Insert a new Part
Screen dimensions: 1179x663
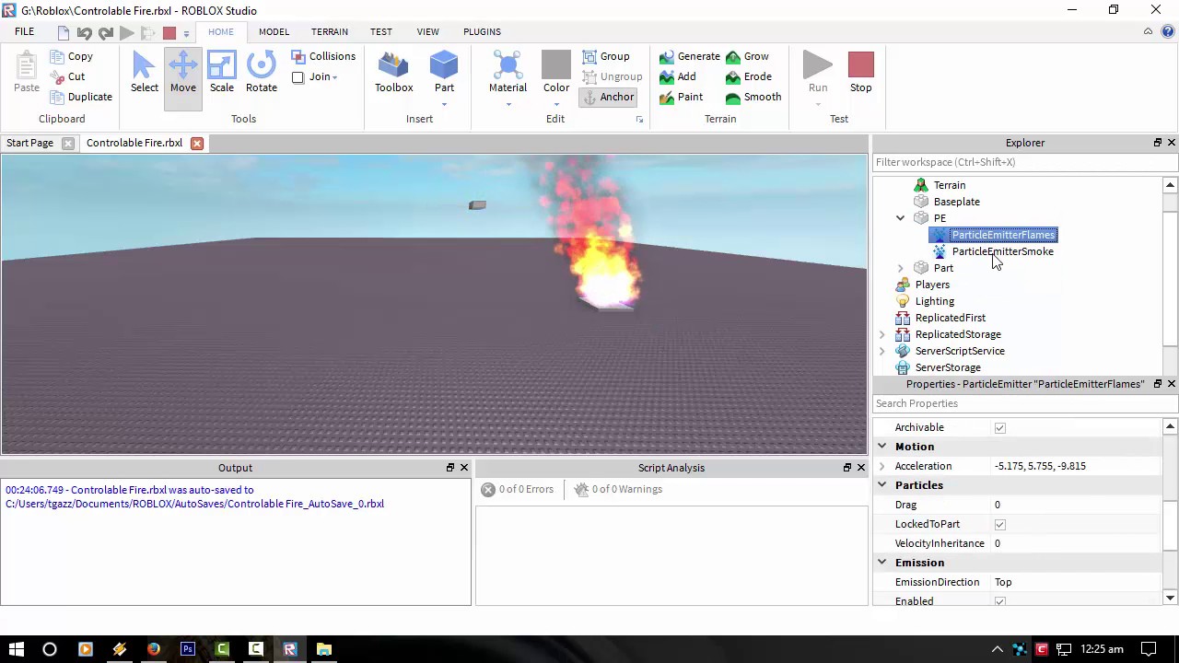click(444, 74)
